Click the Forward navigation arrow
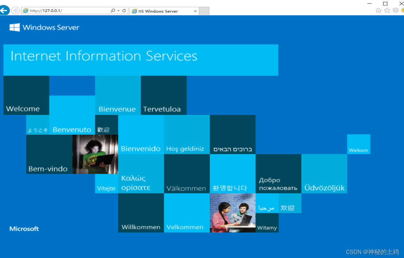Screen dimensions: 404x258 [15, 10]
